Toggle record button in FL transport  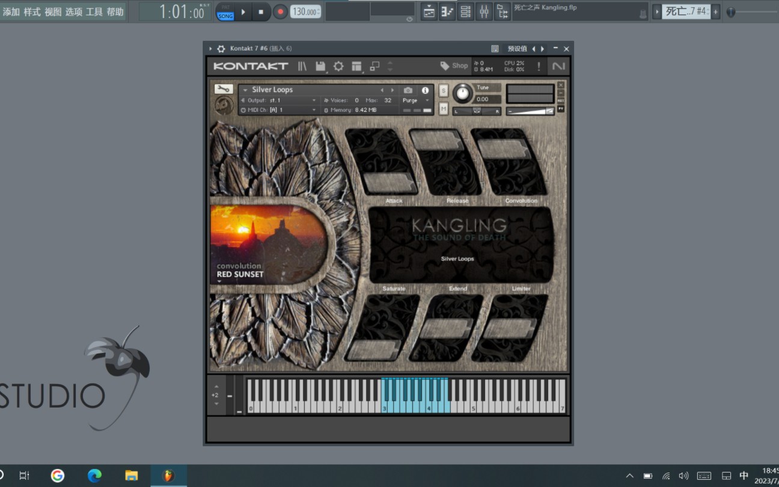tap(280, 11)
